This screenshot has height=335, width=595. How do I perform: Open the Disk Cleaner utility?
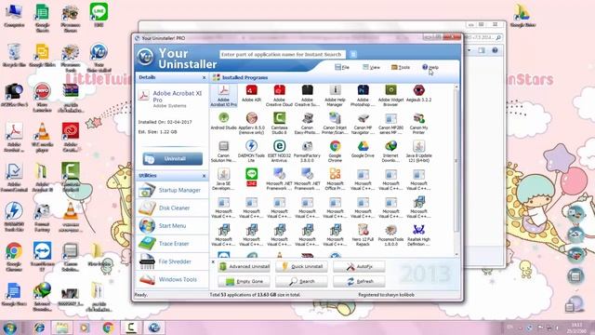pos(172,208)
